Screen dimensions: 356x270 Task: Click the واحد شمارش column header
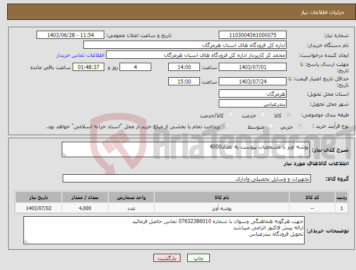[131, 197]
